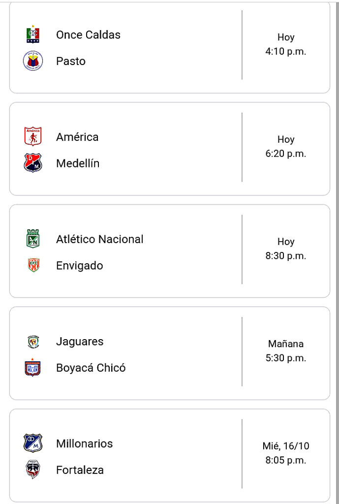
Task: Click the Medellín team crest
Action: (x=33, y=163)
